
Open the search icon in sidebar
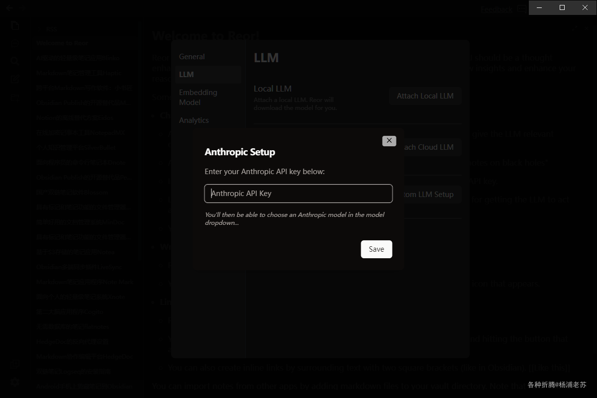point(15,61)
